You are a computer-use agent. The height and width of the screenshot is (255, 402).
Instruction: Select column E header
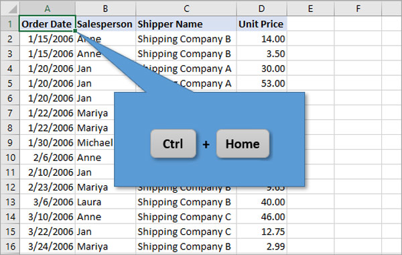coord(310,9)
